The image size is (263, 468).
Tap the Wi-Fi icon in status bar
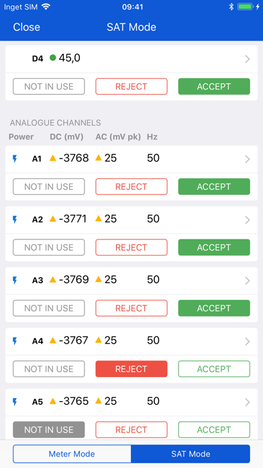point(46,7)
